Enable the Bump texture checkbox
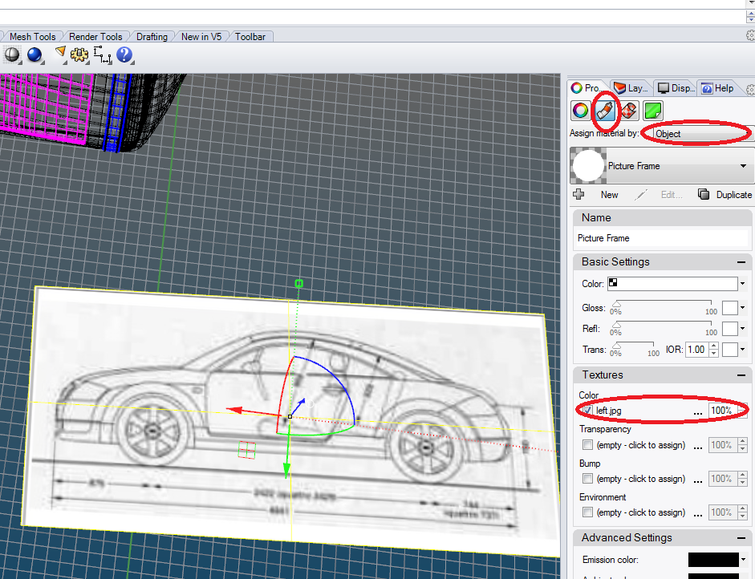Screen dimensions: 755x579 [x=588, y=479]
